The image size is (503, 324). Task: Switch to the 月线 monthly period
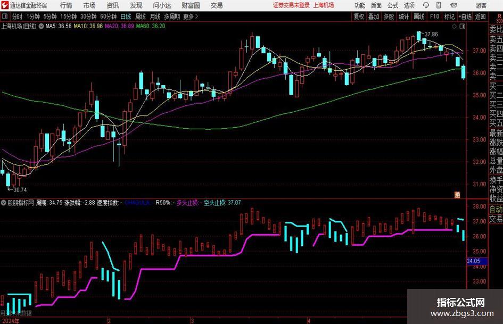155,16
